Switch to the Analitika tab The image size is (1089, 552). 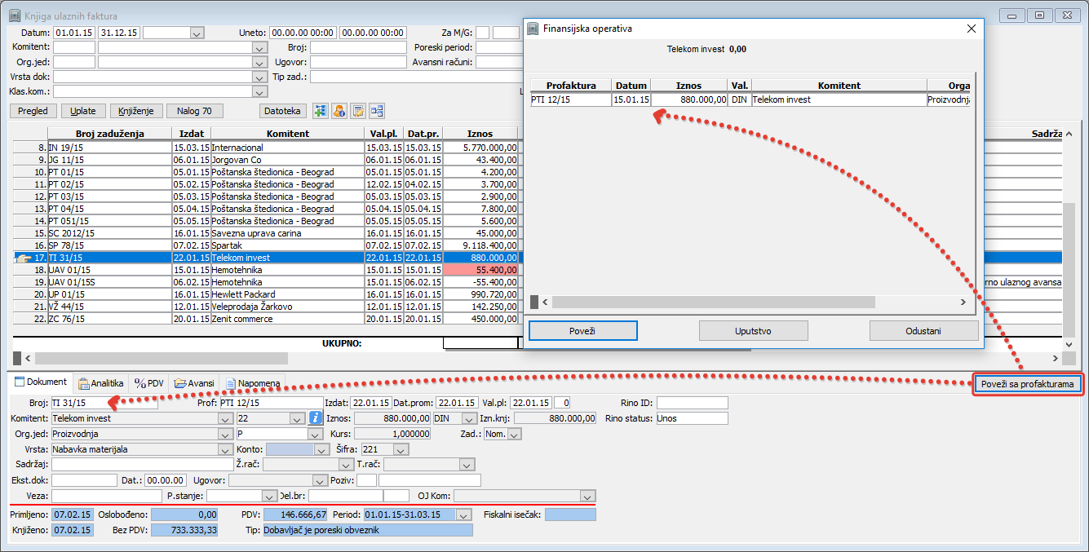pos(100,383)
